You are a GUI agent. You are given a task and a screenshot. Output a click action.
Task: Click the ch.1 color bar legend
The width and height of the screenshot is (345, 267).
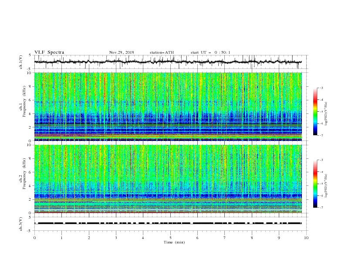click(315, 112)
